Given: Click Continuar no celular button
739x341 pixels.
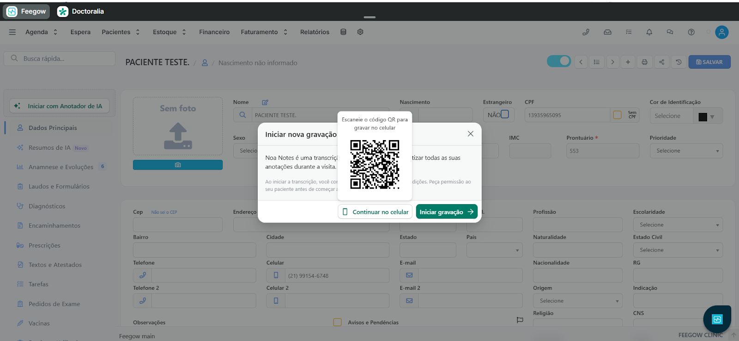Looking at the screenshot, I should [375, 212].
